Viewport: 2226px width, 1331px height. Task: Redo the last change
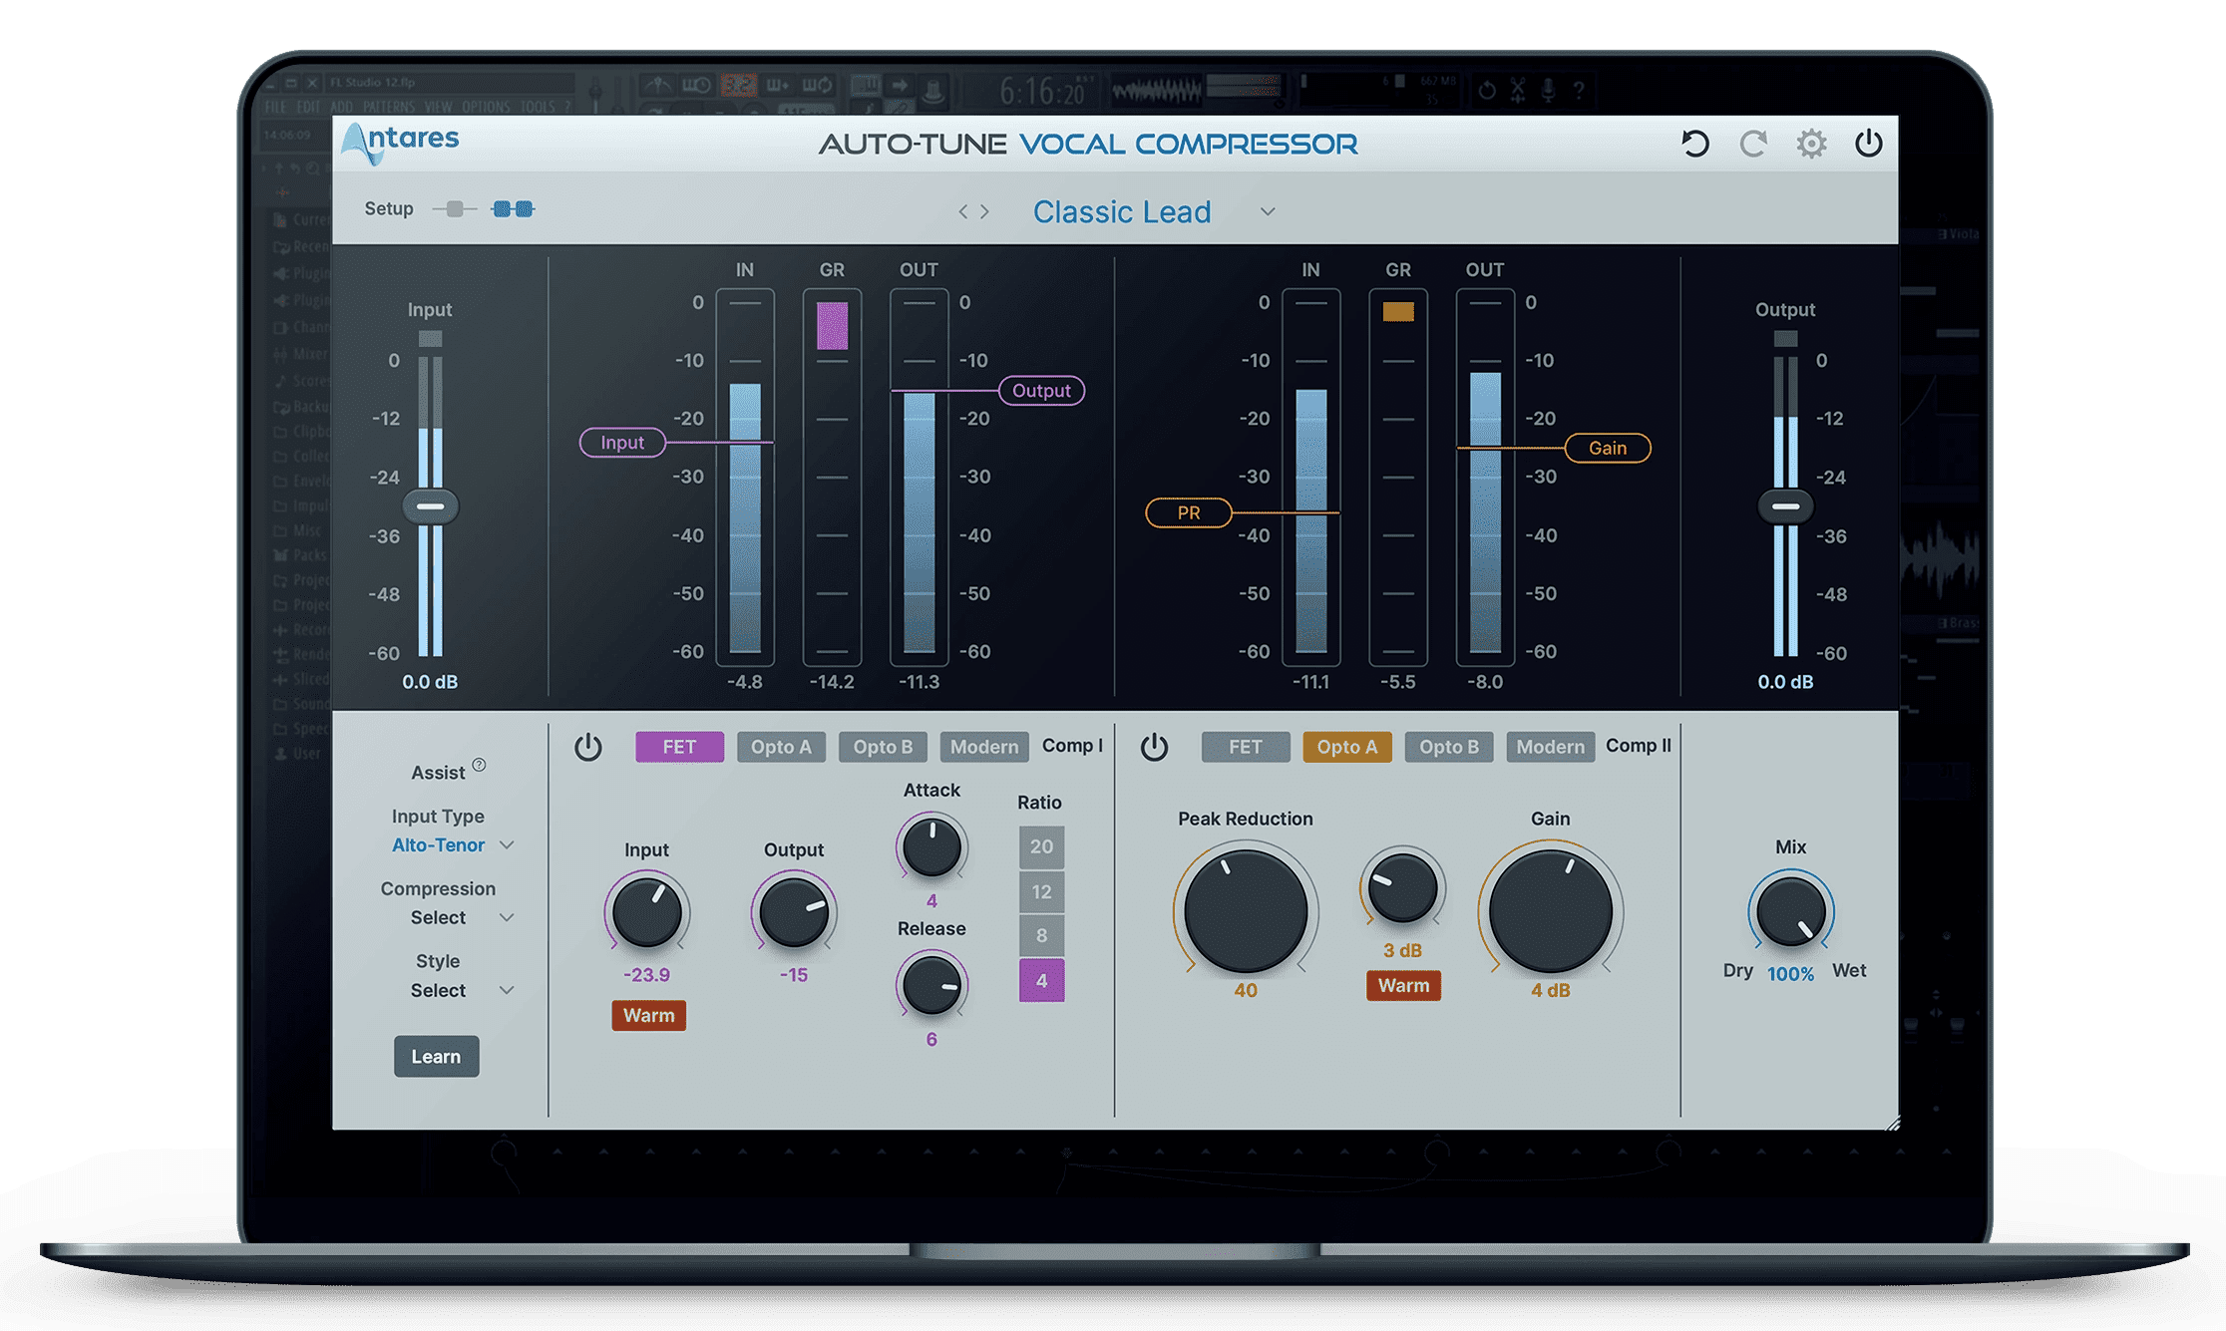click(1754, 143)
